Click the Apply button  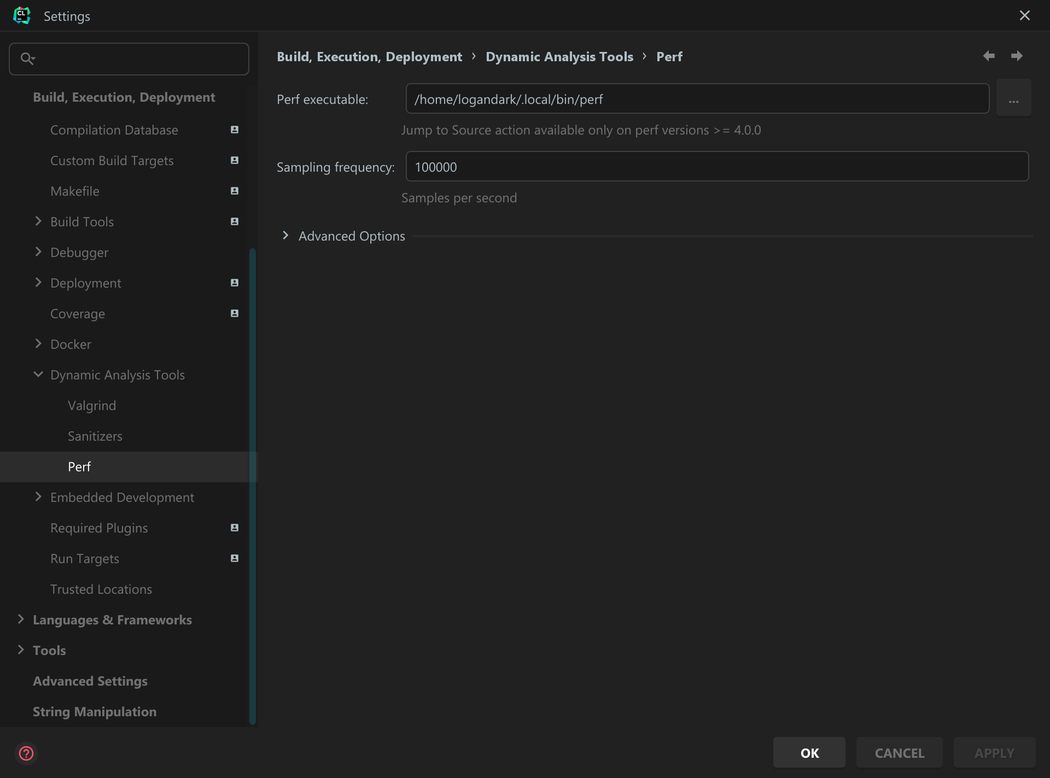pos(995,753)
